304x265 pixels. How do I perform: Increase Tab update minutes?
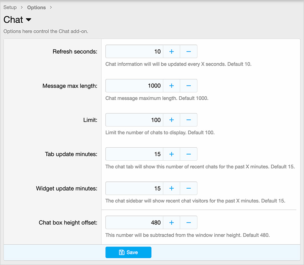(171, 154)
